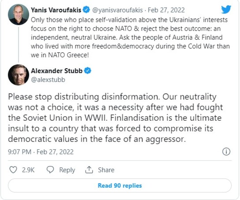The height and width of the screenshot is (200, 240).
Task: Open Yanis Varoufakis's profile photo
Action: [x=18, y=15]
